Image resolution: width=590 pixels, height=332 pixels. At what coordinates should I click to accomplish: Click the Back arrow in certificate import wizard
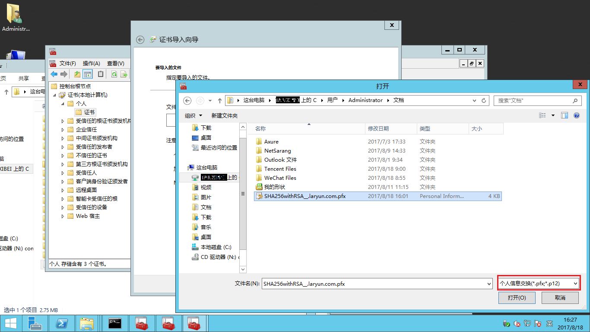point(140,39)
